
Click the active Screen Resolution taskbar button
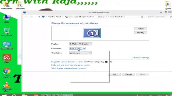(67, 95)
